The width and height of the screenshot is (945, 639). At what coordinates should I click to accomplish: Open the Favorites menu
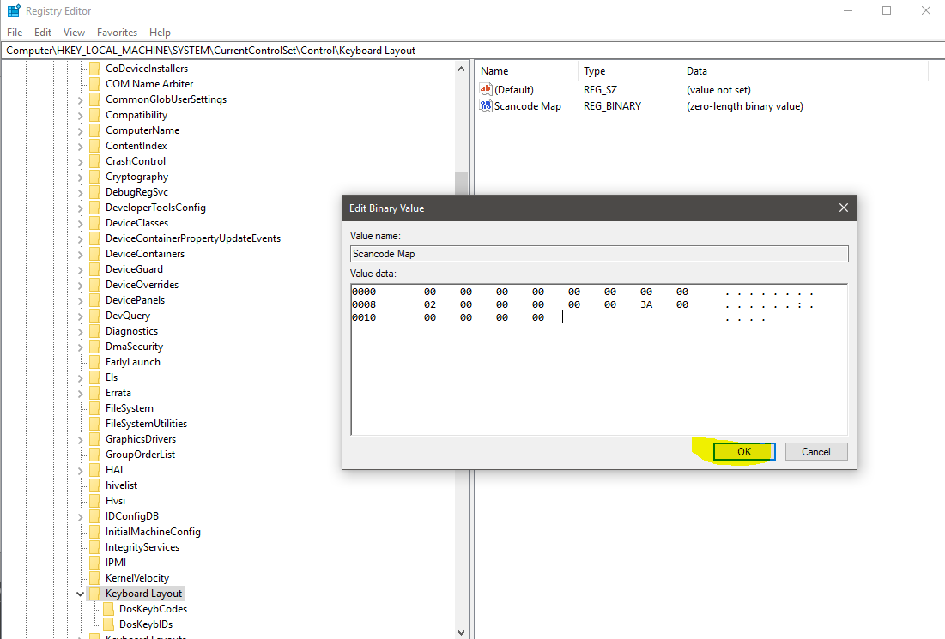[117, 32]
